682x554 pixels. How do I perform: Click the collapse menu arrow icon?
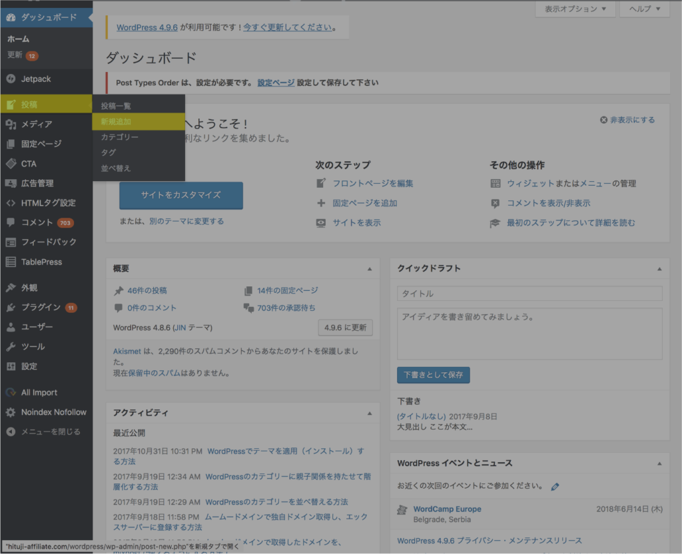11,431
